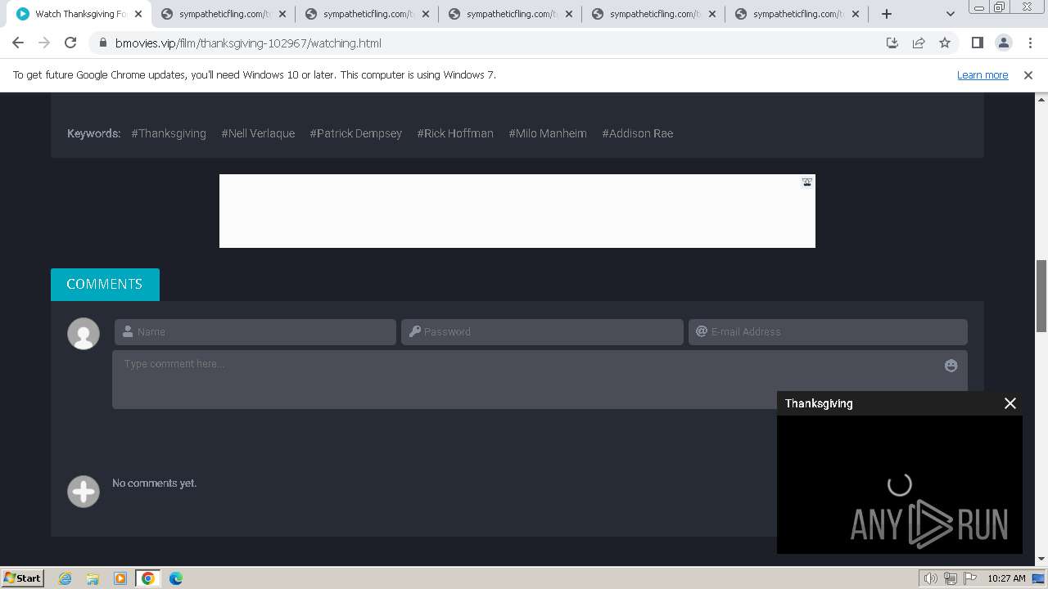Screen dimensions: 1048x589
Task: Click the Type comment here textbox
Action: (540, 380)
